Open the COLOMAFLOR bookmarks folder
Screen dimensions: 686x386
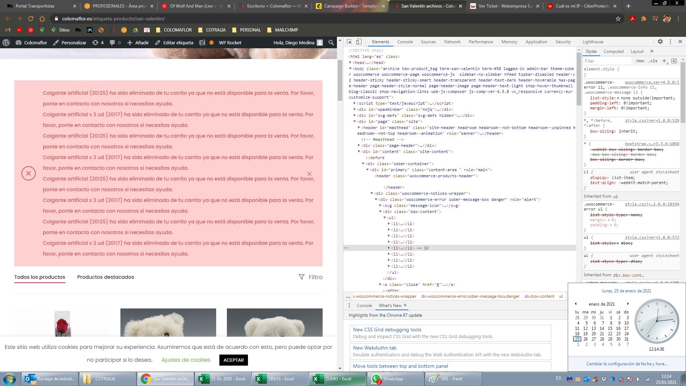(x=174, y=30)
